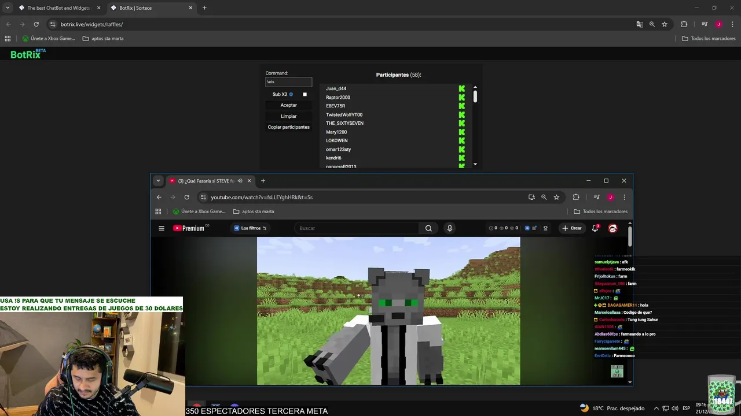
Task: Open Windows system tray overflow chevron
Action: 655,408
